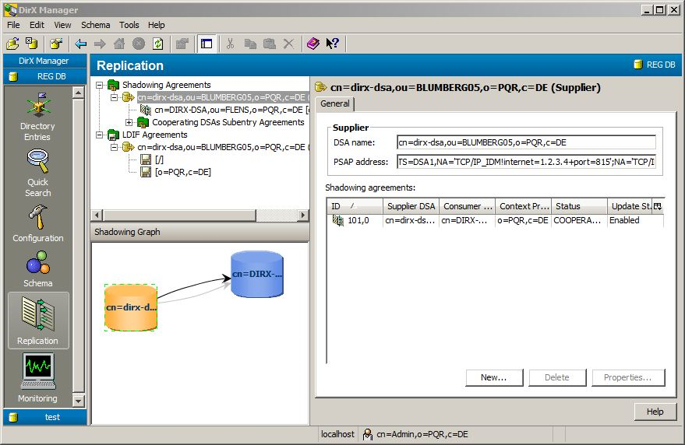Image resolution: width=685 pixels, height=445 pixels.
Task: Click the New... button
Action: click(x=494, y=377)
